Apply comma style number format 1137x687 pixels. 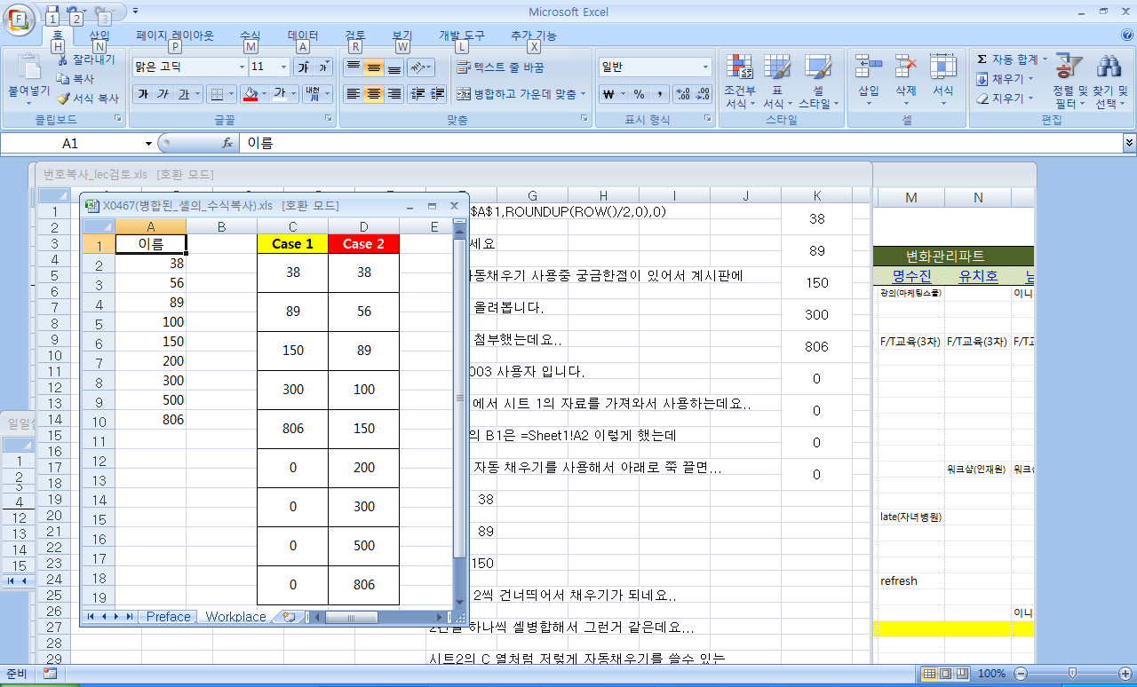pyautogui.click(x=661, y=94)
